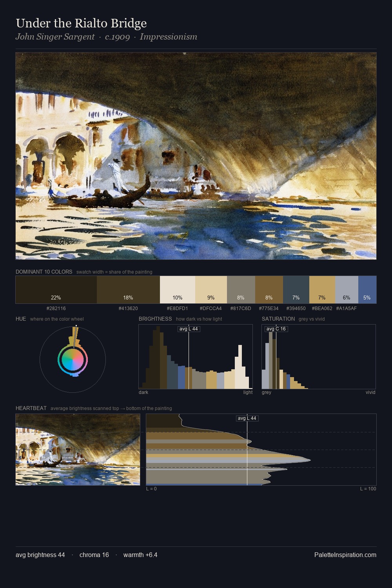The height and width of the screenshot is (588, 392).
Task: Click hex code #282116
Action: click(x=56, y=309)
